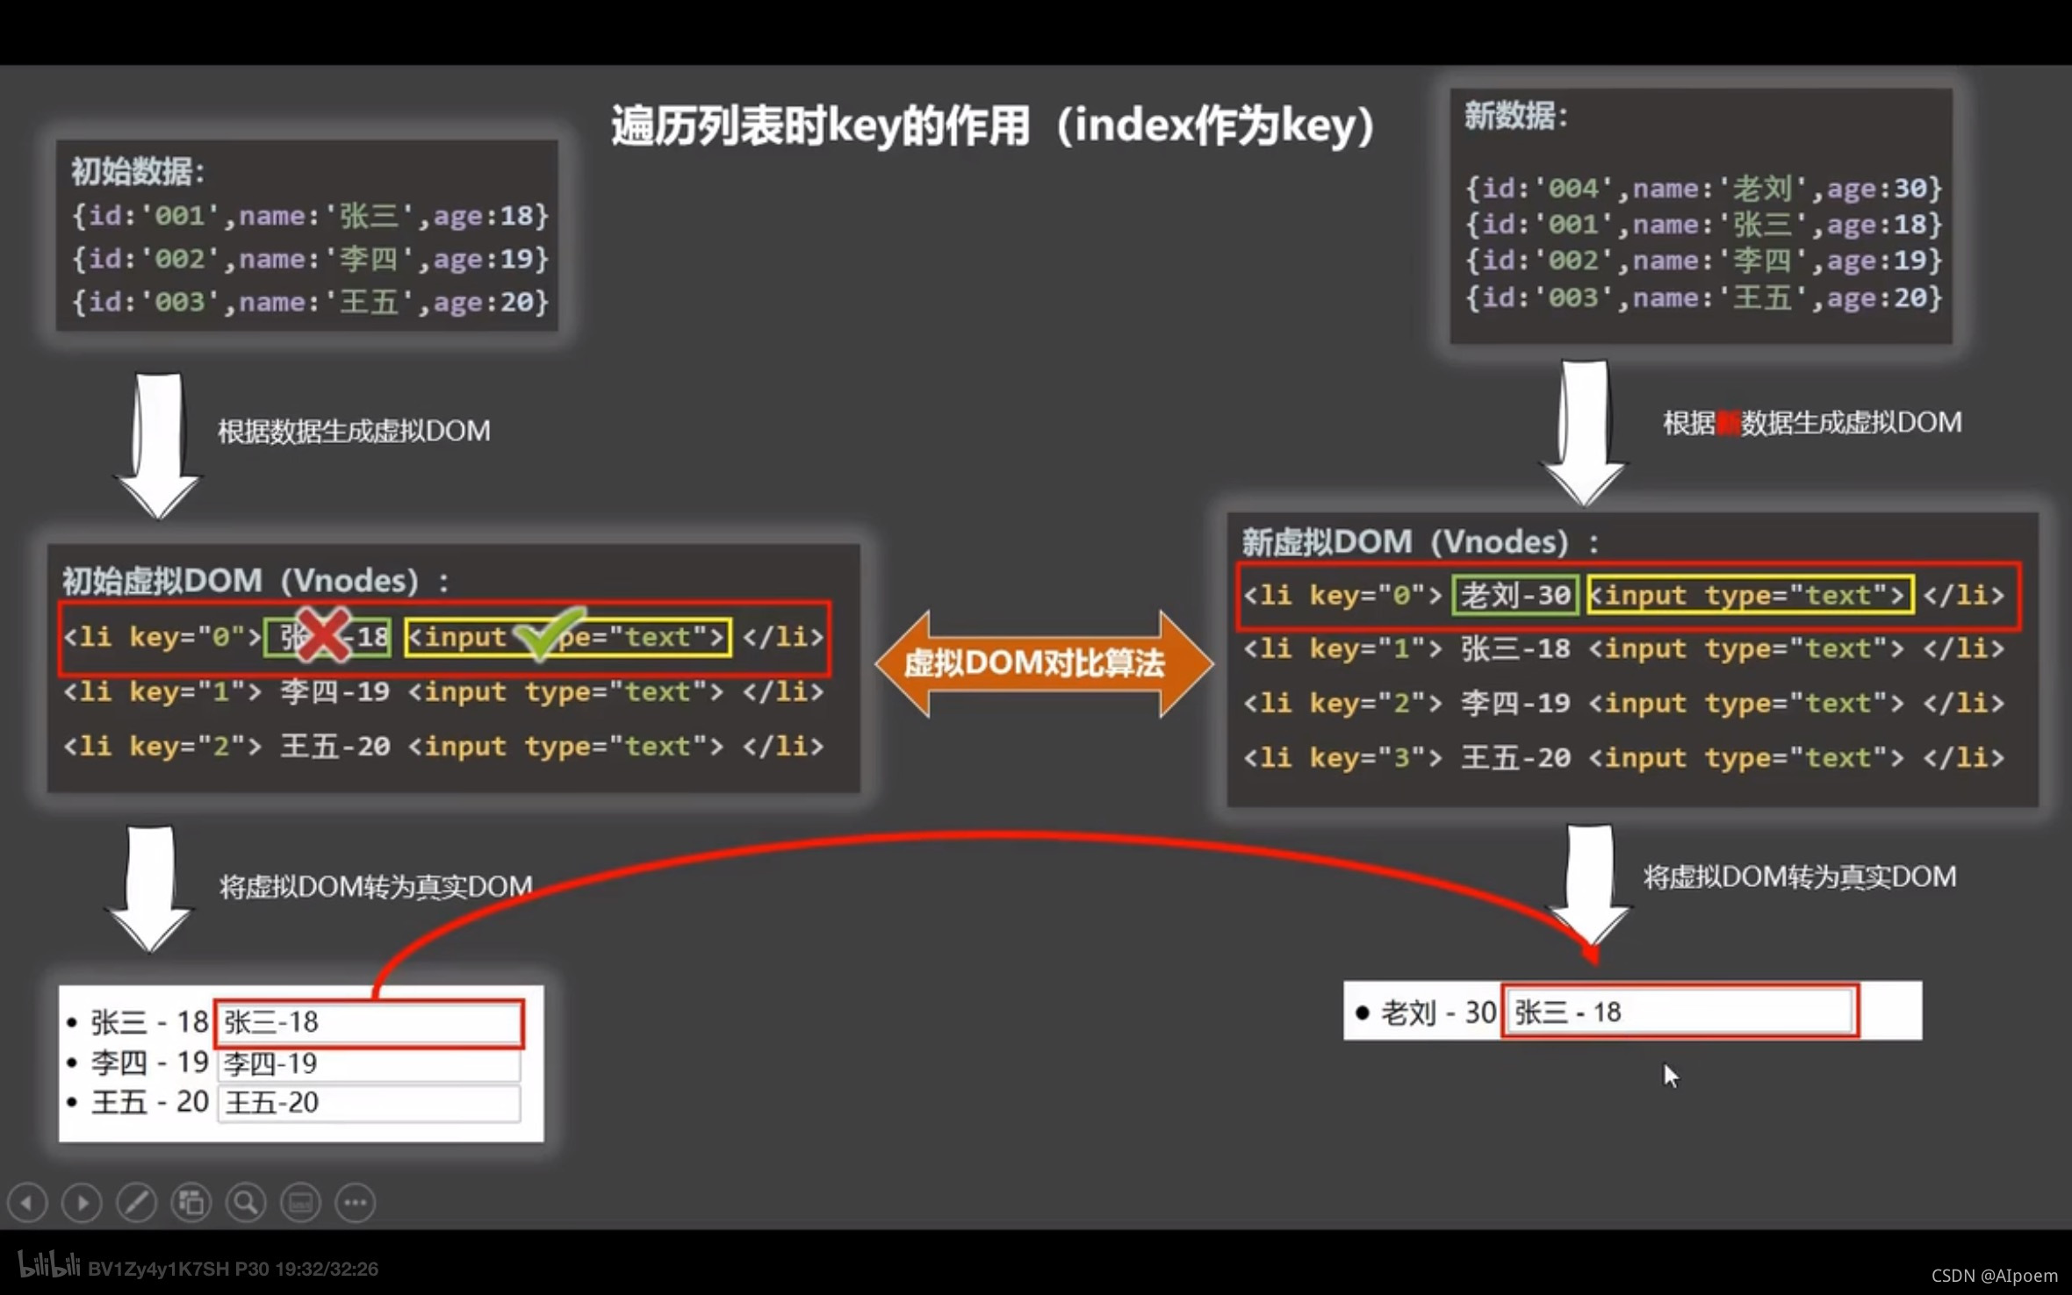Click the copy/duplicate icon in controls

click(190, 1201)
